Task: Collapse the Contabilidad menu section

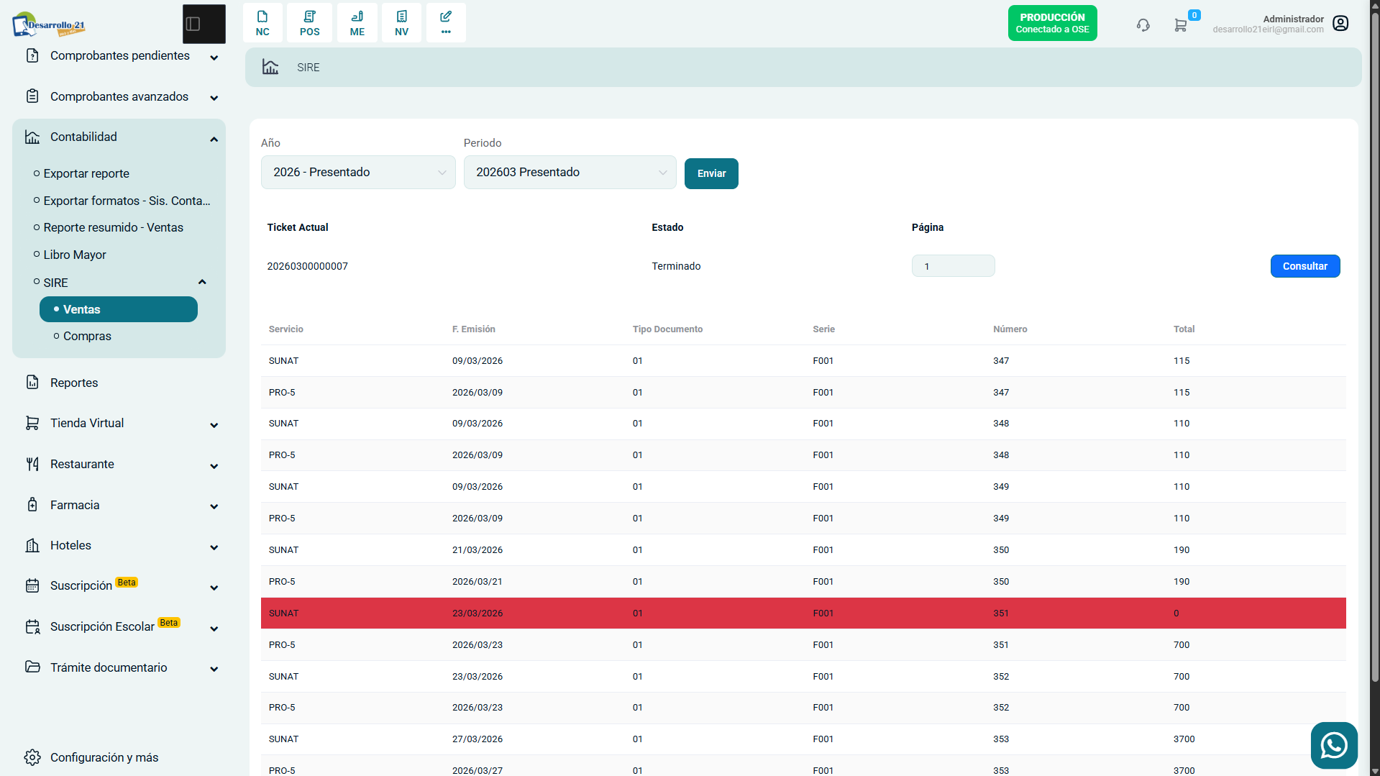Action: [119, 137]
